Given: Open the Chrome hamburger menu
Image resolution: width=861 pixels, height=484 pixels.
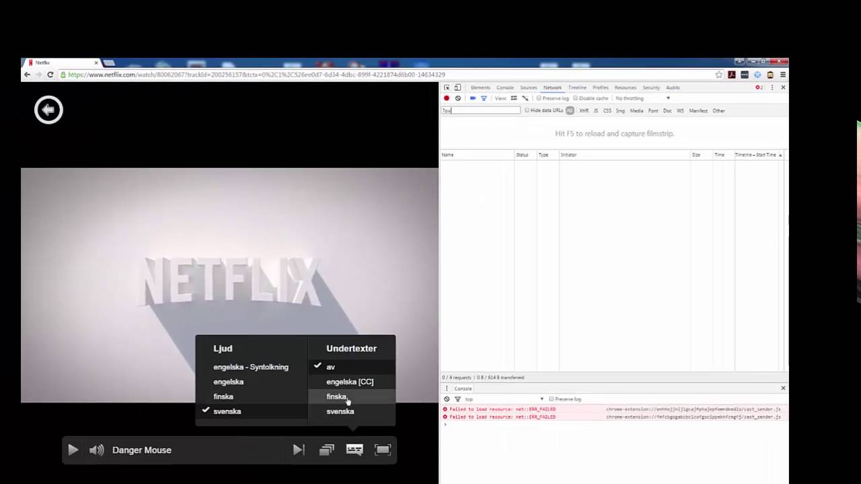Looking at the screenshot, I should [782, 75].
